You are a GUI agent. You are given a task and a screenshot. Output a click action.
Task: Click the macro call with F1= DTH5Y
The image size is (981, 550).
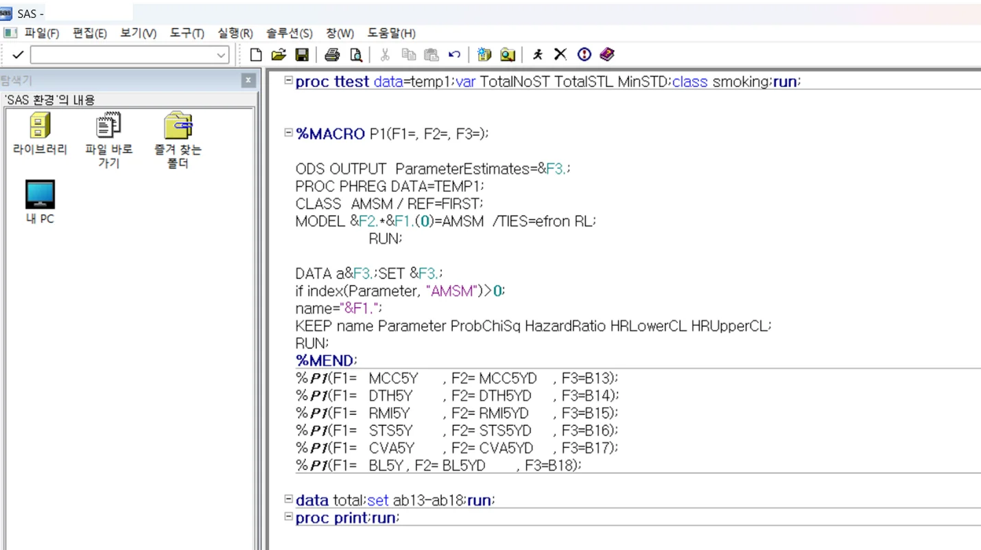tap(458, 395)
